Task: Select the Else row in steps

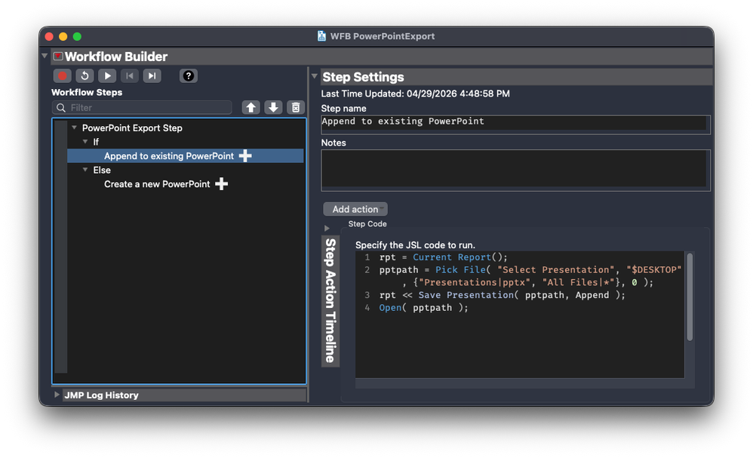Action: click(102, 170)
